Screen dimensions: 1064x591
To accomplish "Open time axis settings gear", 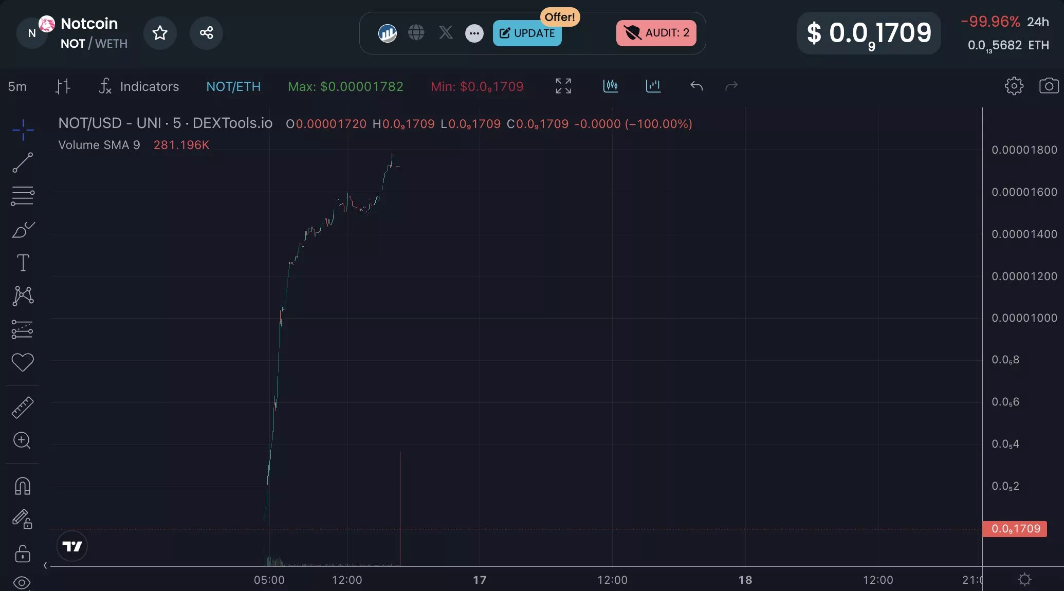I will pyautogui.click(x=1024, y=580).
